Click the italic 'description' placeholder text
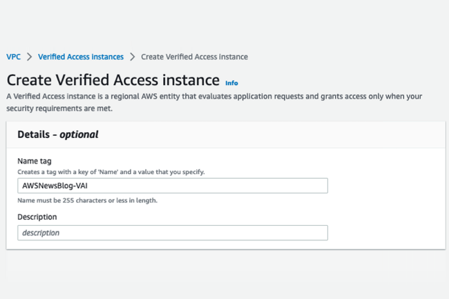Image resolution: width=449 pixels, height=299 pixels. coord(41,233)
